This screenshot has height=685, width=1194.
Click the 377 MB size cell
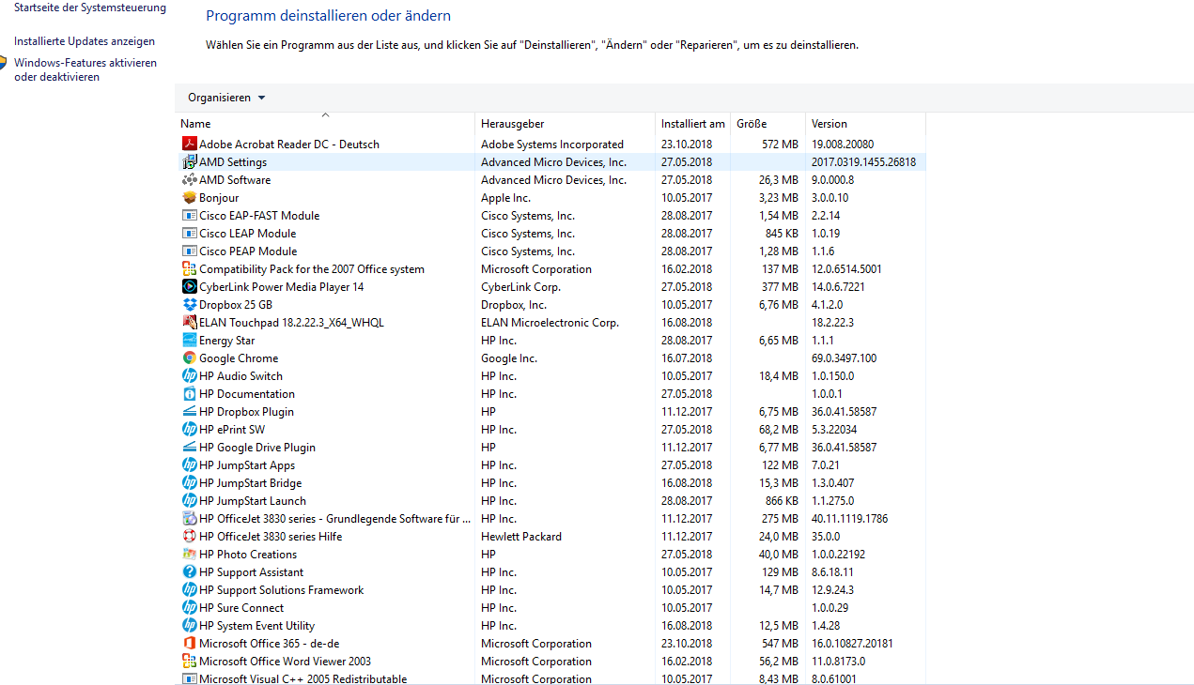point(780,287)
